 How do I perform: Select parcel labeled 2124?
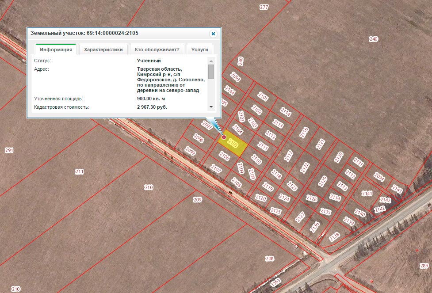click(284, 198)
